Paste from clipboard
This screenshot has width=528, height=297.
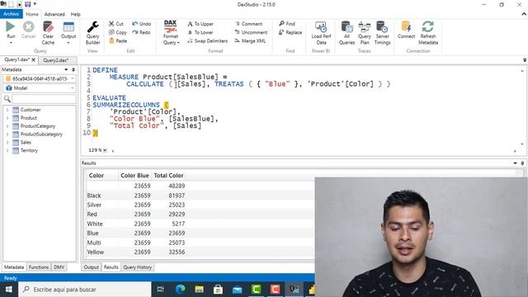click(118, 40)
